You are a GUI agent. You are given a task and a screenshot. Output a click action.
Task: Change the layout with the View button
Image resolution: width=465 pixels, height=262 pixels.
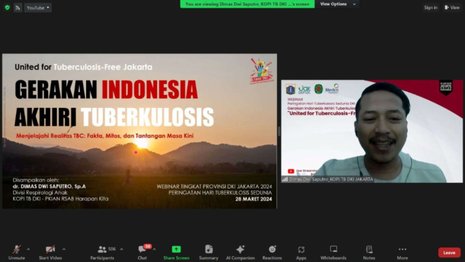[x=452, y=8]
